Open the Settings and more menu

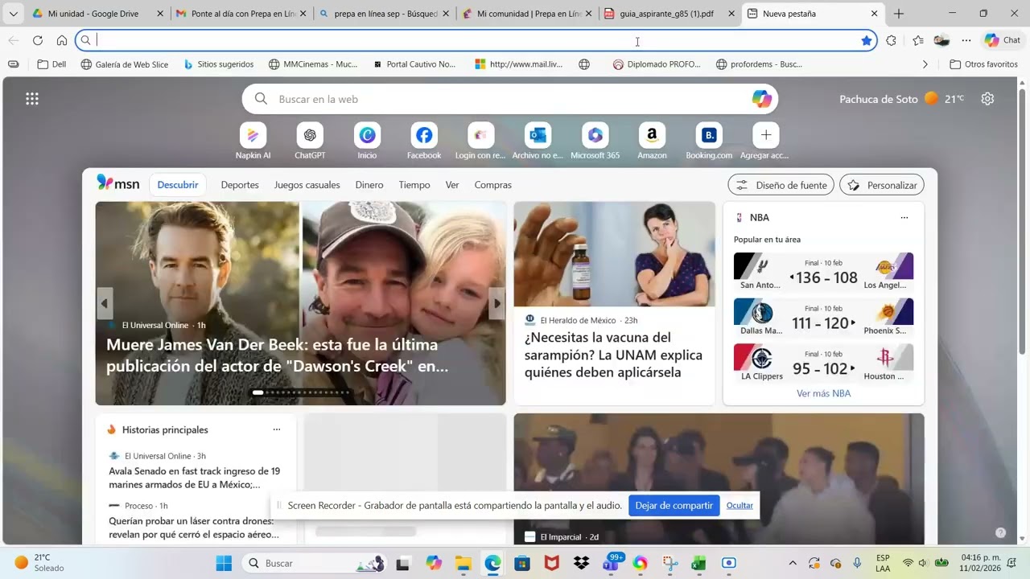click(x=966, y=40)
